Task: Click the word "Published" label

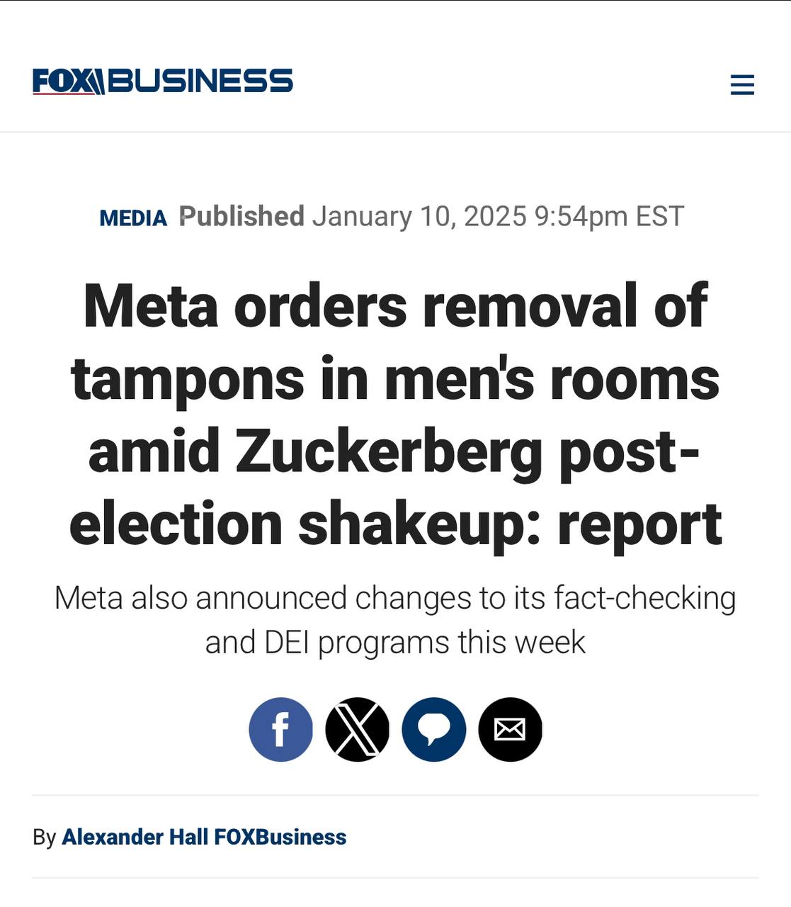Action: pyautogui.click(x=241, y=217)
